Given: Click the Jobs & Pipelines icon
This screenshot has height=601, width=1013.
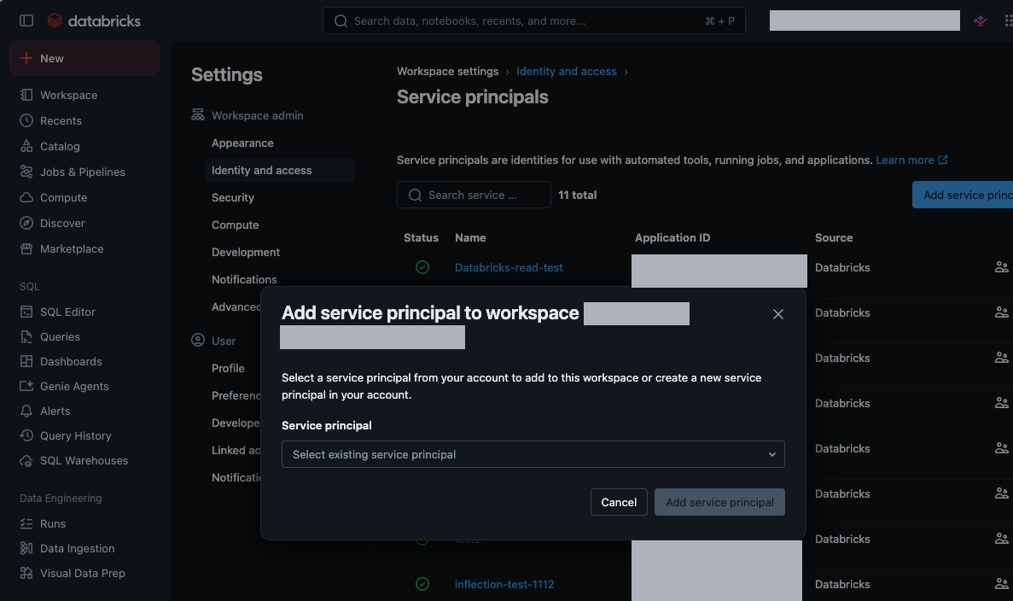Looking at the screenshot, I should [x=26, y=172].
